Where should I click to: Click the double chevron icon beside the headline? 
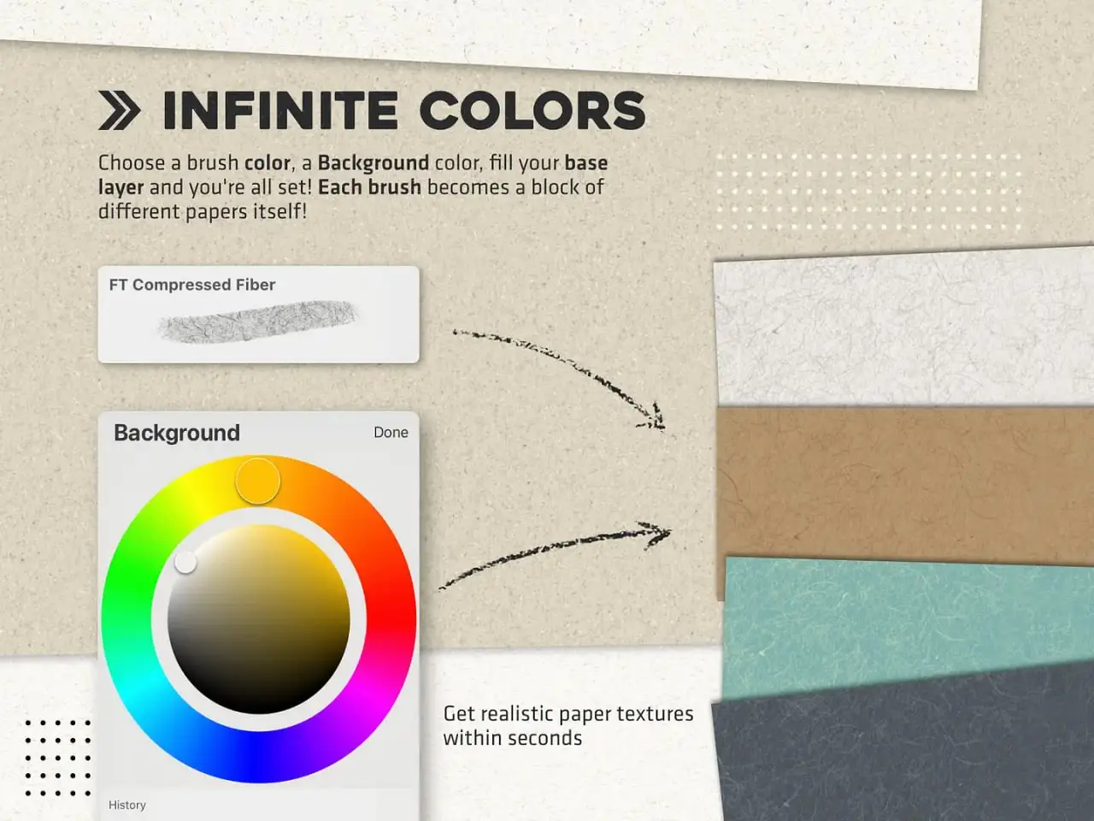pyautogui.click(x=121, y=108)
